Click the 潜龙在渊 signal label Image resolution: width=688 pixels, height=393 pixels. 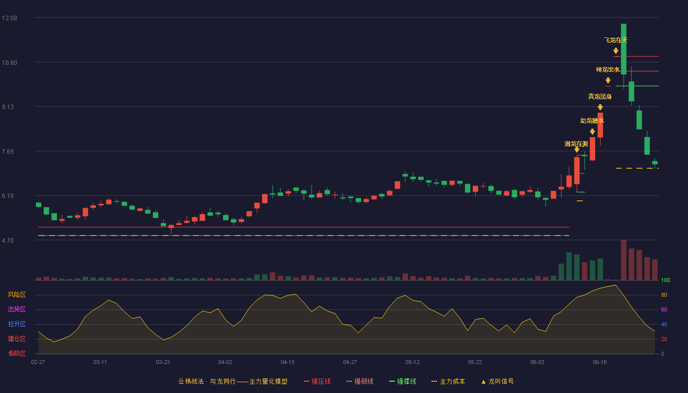576,144
